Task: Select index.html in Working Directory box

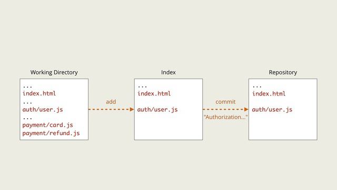Action: click(x=39, y=93)
